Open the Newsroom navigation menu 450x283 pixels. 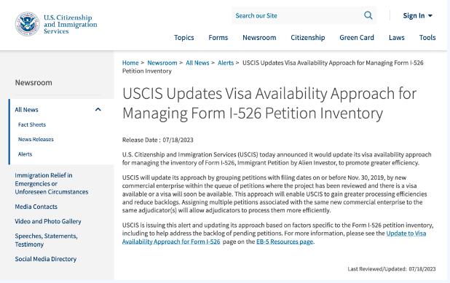point(259,38)
